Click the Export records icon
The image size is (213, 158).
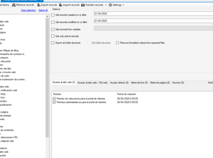coord(39,5)
